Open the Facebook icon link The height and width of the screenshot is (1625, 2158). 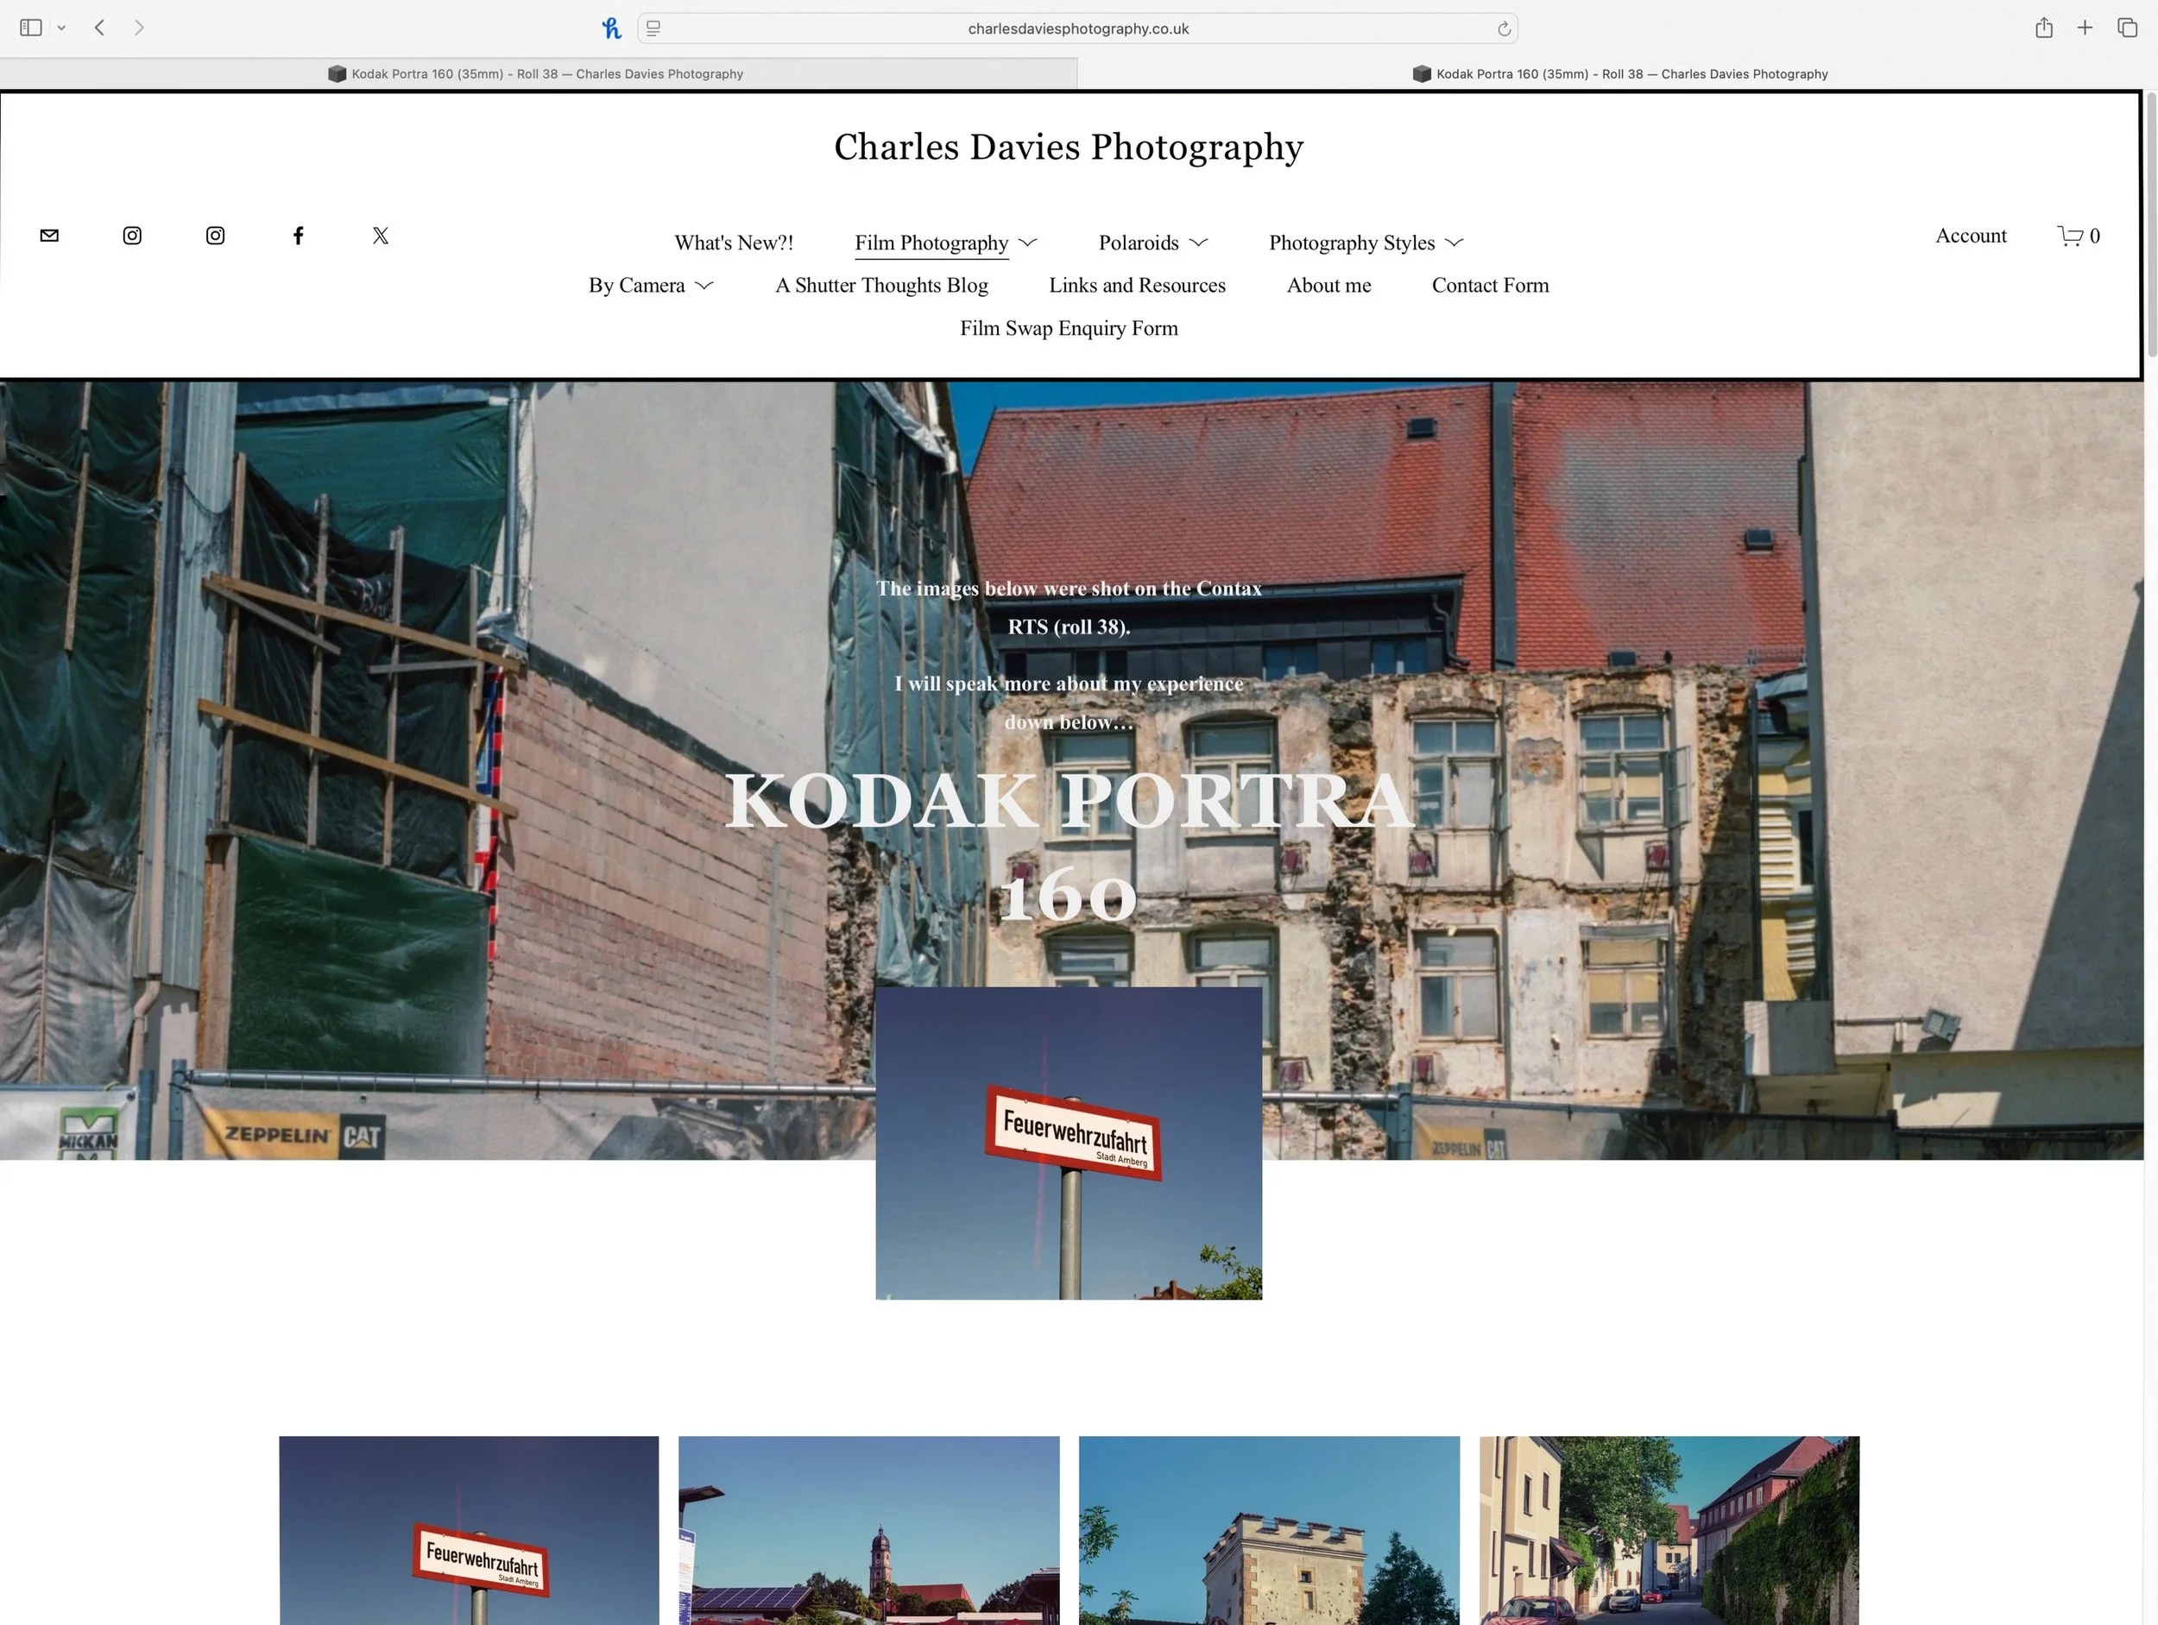point(299,235)
